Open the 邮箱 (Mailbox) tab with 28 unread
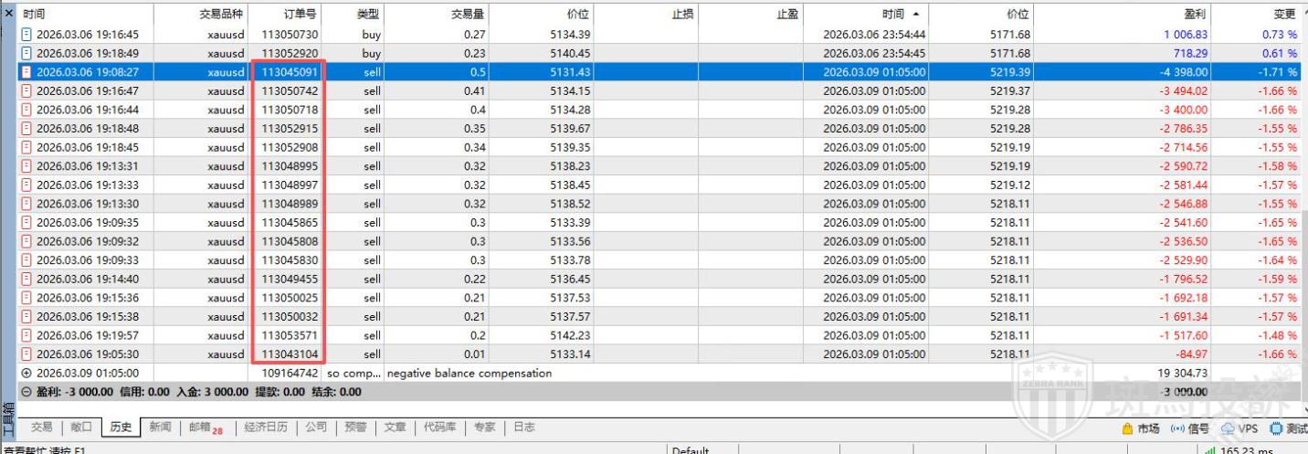 click(x=205, y=428)
